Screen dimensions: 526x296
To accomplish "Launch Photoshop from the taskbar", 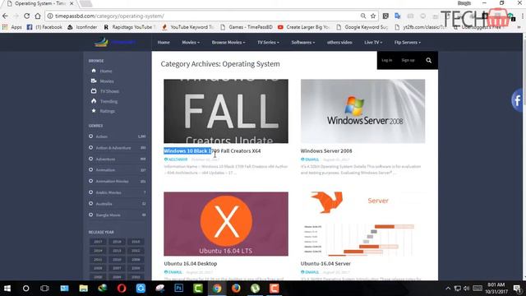I will pos(179,289).
